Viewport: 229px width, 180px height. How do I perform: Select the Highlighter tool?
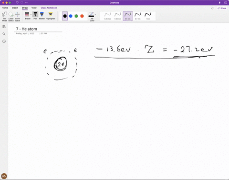51,16
